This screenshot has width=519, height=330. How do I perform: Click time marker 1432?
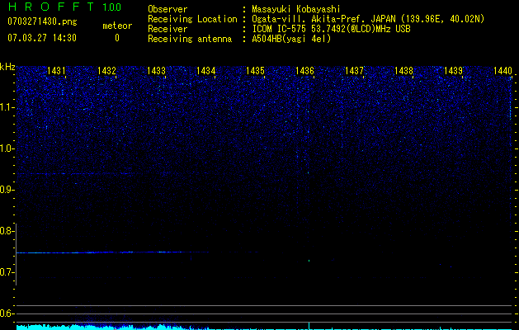106,70
